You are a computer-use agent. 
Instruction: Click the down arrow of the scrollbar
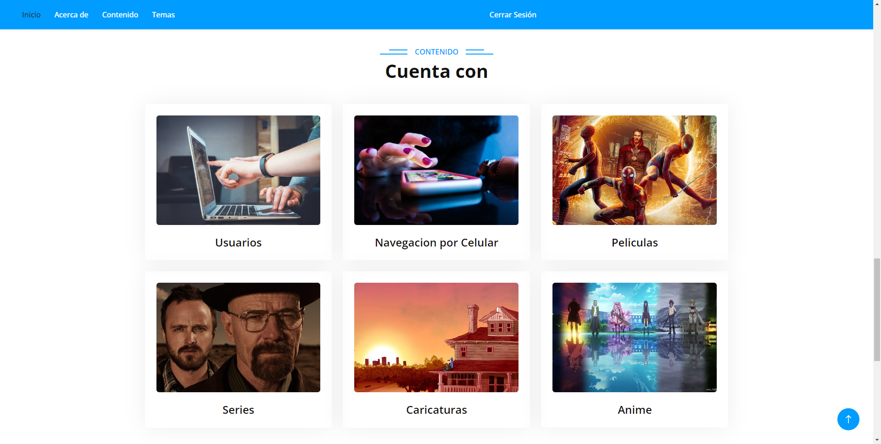coord(877,440)
